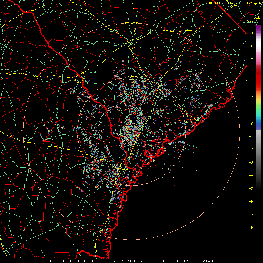Viewport: 263px width, 263px height.
Task: Click the -4 value on the dB scale
Action: coord(251,176)
